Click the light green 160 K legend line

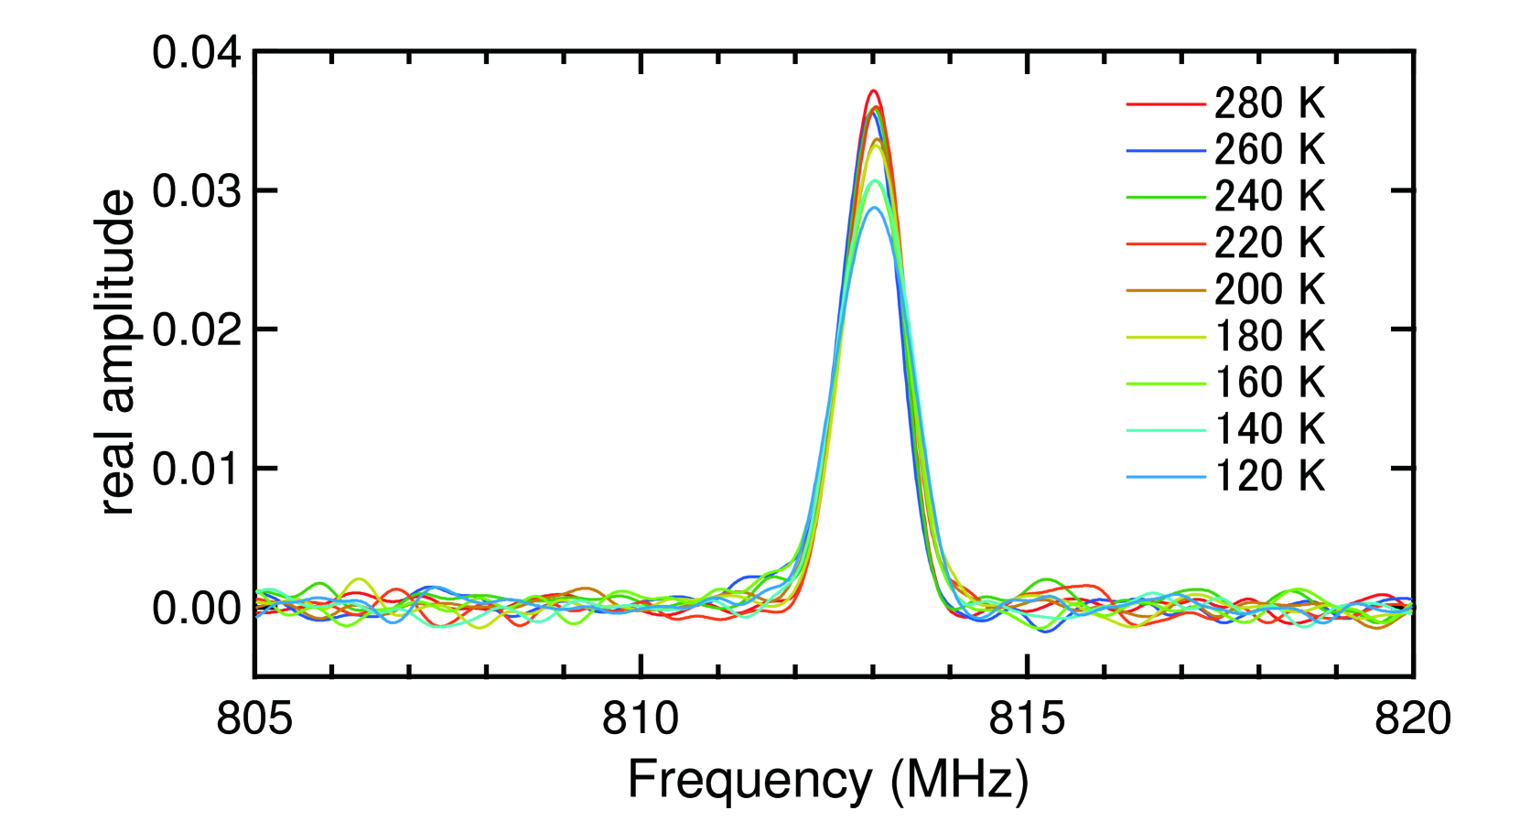pos(1165,383)
